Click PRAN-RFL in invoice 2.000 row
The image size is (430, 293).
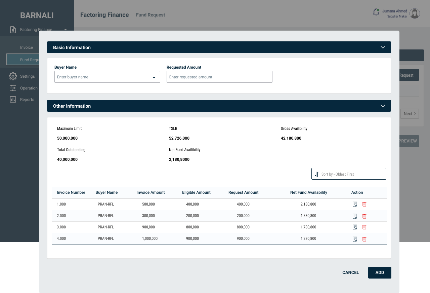click(x=106, y=216)
